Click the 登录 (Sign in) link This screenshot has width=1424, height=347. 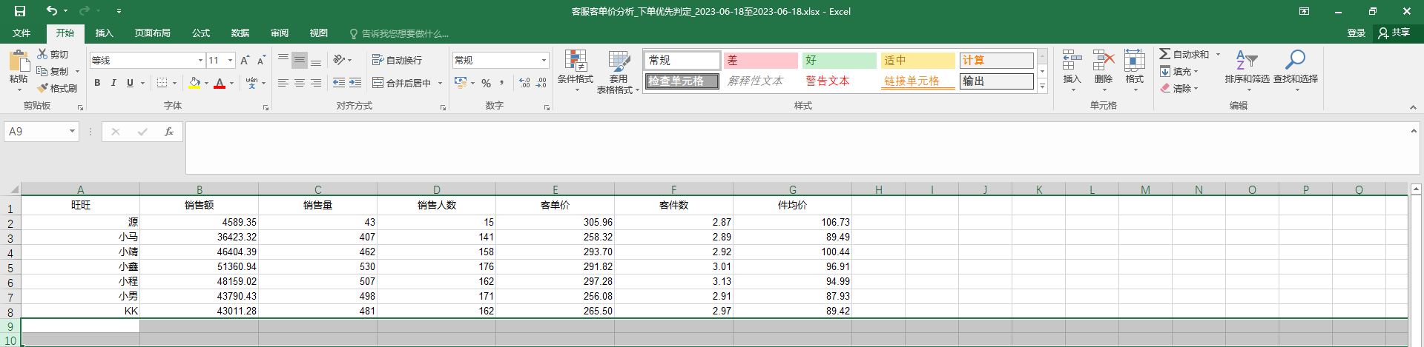click(1356, 33)
